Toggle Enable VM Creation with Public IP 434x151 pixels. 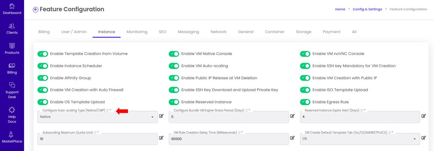tap(305, 78)
